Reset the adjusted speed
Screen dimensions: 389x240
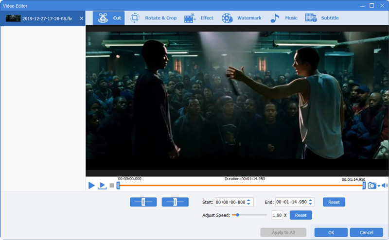tap(301, 215)
